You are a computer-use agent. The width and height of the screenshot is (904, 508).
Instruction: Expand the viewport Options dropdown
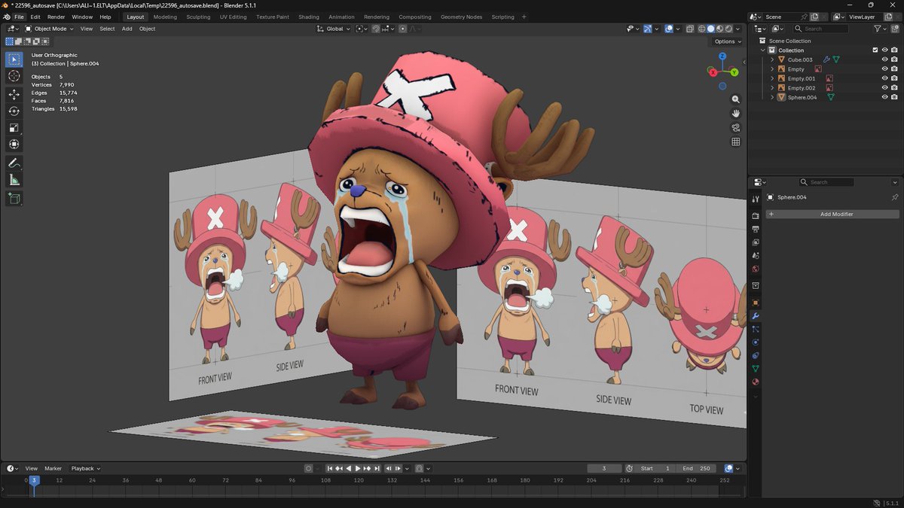click(727, 41)
